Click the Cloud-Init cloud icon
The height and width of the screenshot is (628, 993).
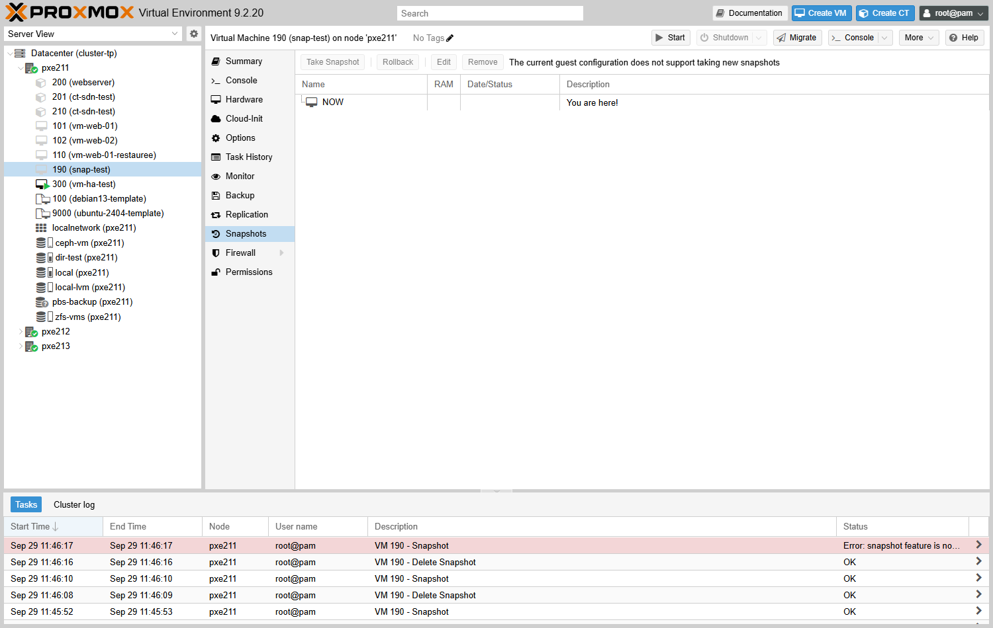coord(216,119)
